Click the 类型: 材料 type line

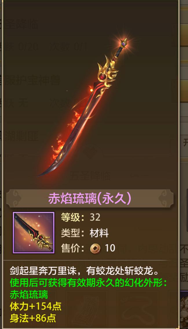pyautogui.click(x=85, y=233)
